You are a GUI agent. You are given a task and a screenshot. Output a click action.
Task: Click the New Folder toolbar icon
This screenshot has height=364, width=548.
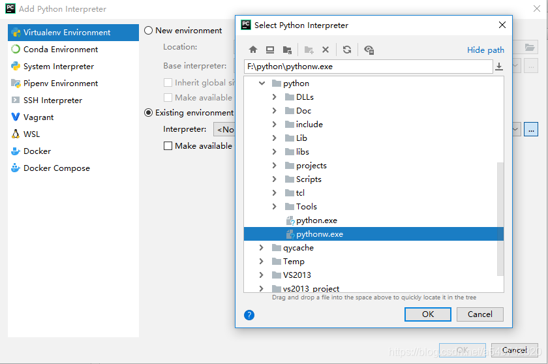pyautogui.click(x=309, y=50)
